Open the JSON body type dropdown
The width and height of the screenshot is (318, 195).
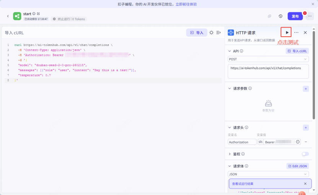(x=268, y=174)
